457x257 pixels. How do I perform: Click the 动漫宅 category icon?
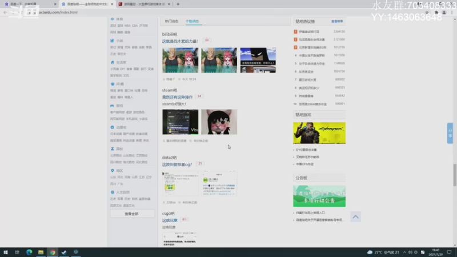[x=112, y=127]
